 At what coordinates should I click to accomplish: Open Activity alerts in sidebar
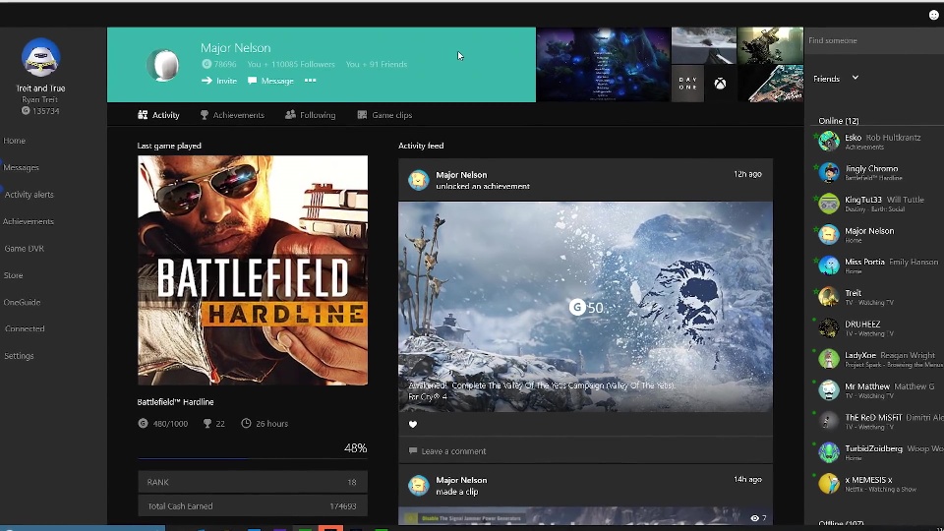(29, 195)
